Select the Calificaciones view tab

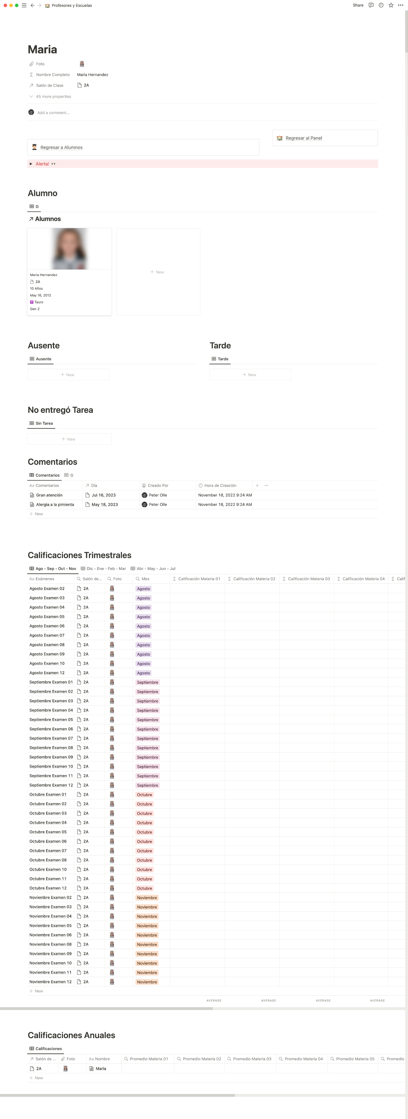pos(46,1049)
